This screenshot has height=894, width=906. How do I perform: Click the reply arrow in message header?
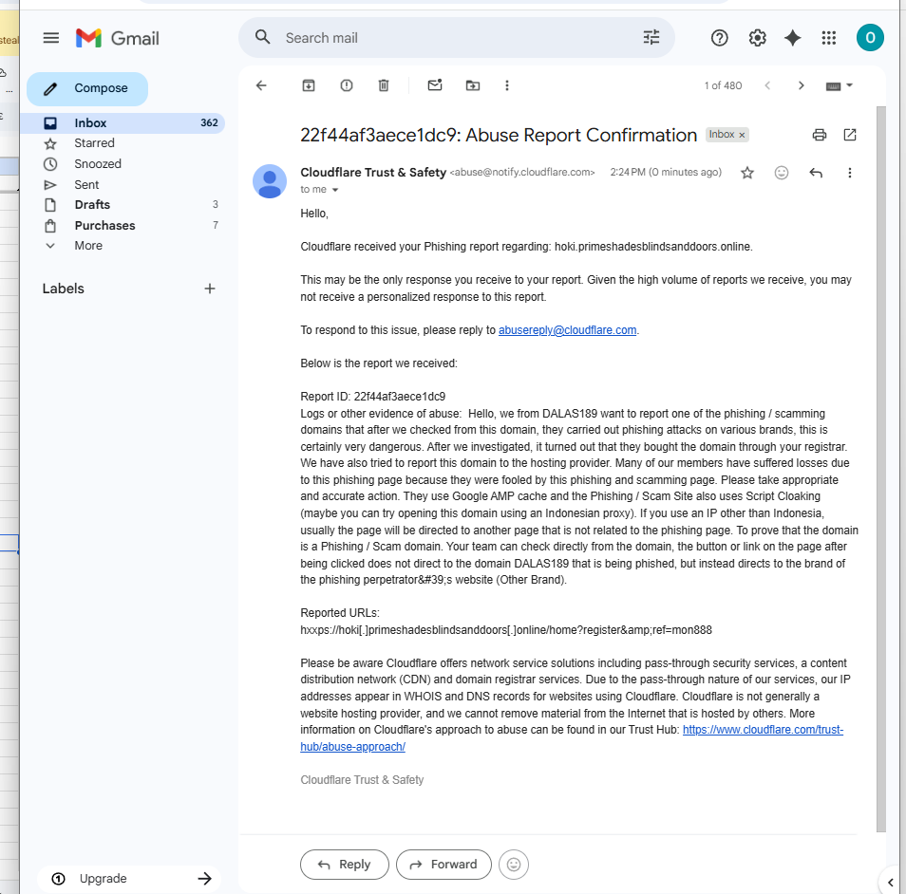pos(815,173)
